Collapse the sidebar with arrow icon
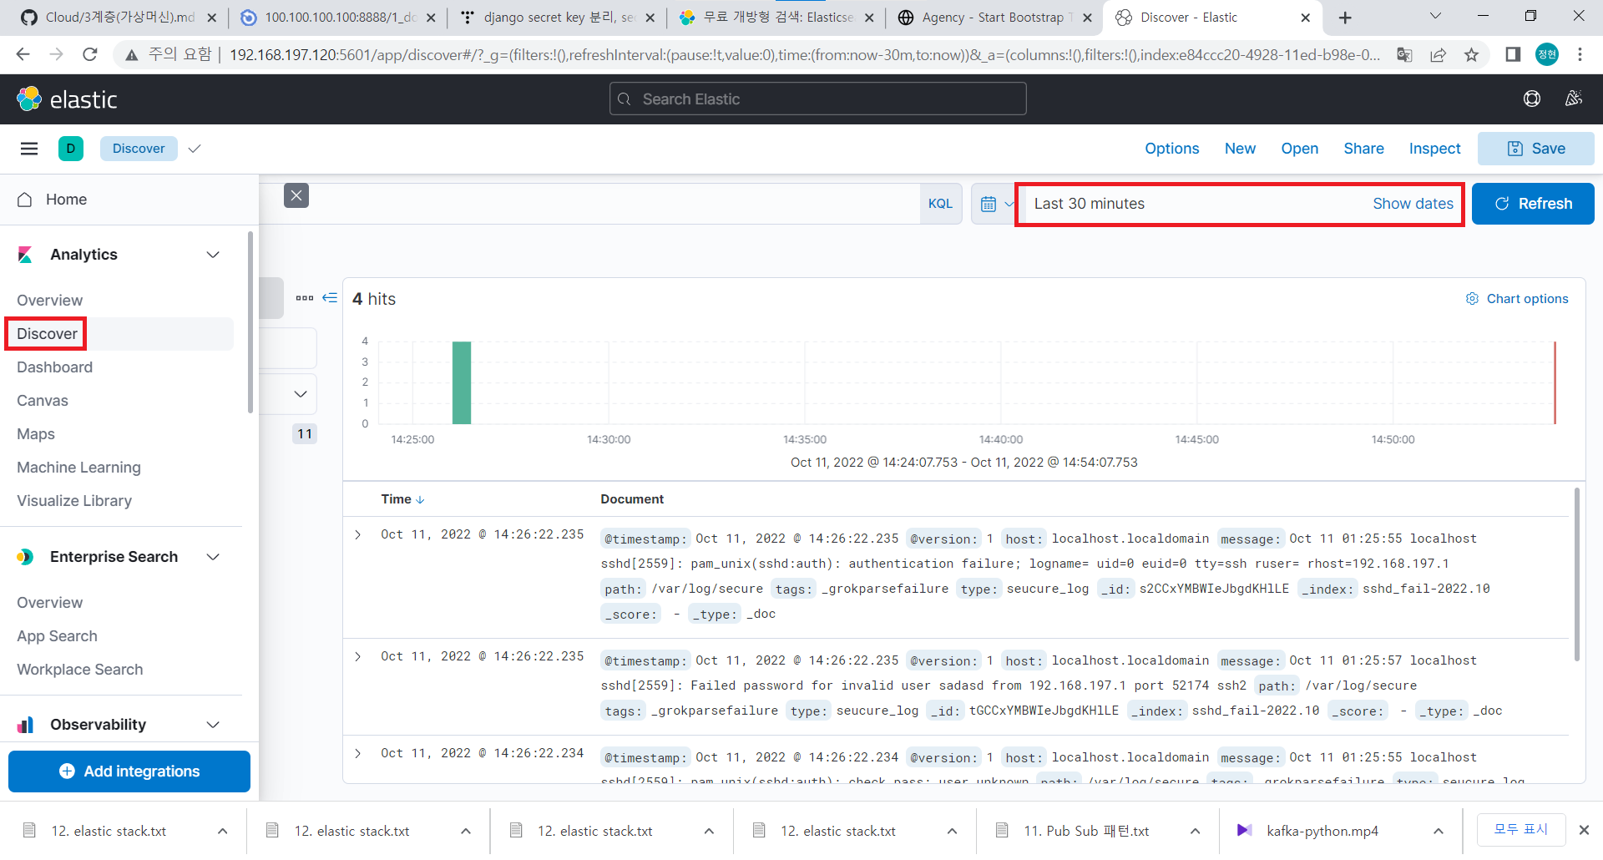Viewport: 1603px width, 860px height. [x=330, y=298]
